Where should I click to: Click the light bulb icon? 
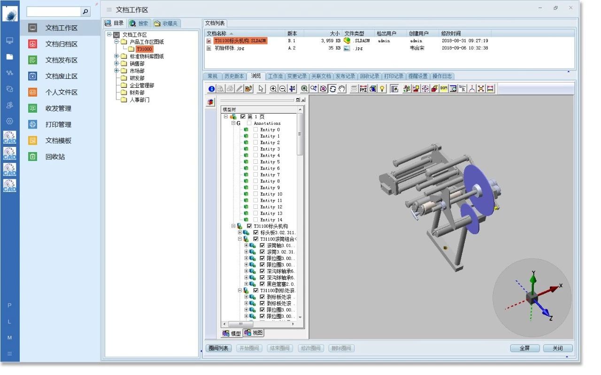382,89
